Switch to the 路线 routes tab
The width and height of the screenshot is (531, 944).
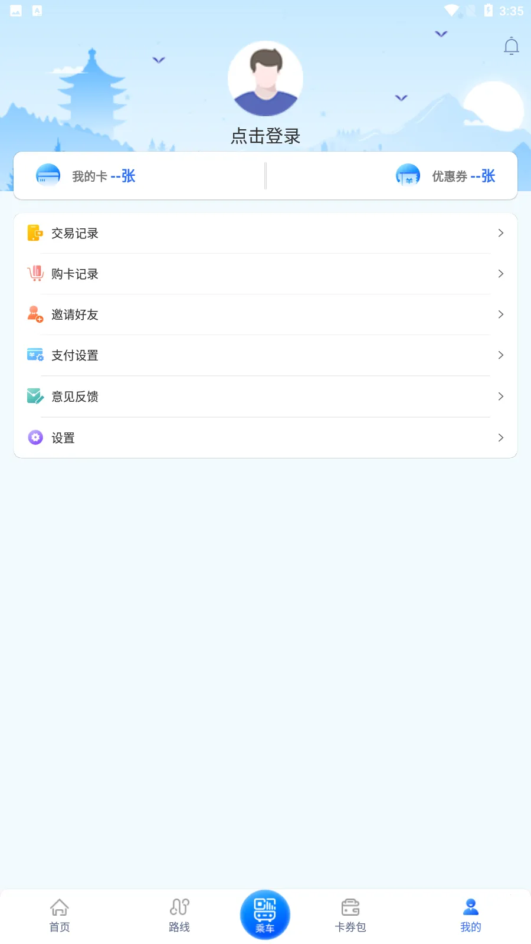point(179,914)
